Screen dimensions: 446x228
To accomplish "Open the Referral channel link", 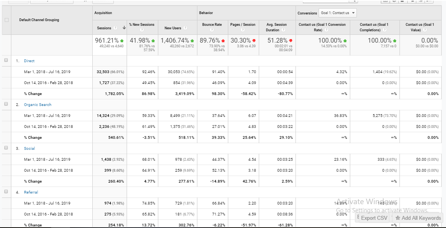I will tap(31, 192).
